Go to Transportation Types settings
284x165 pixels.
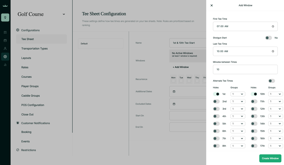[34, 48]
